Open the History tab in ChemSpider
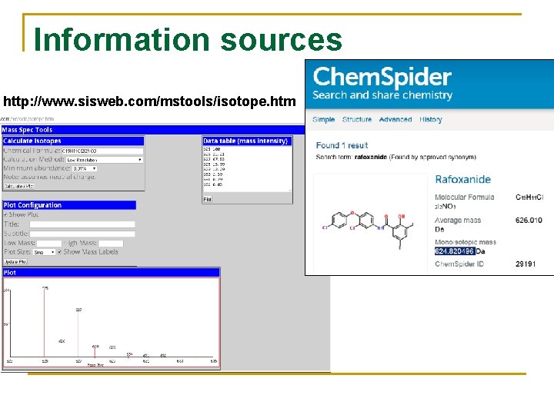 tap(431, 119)
